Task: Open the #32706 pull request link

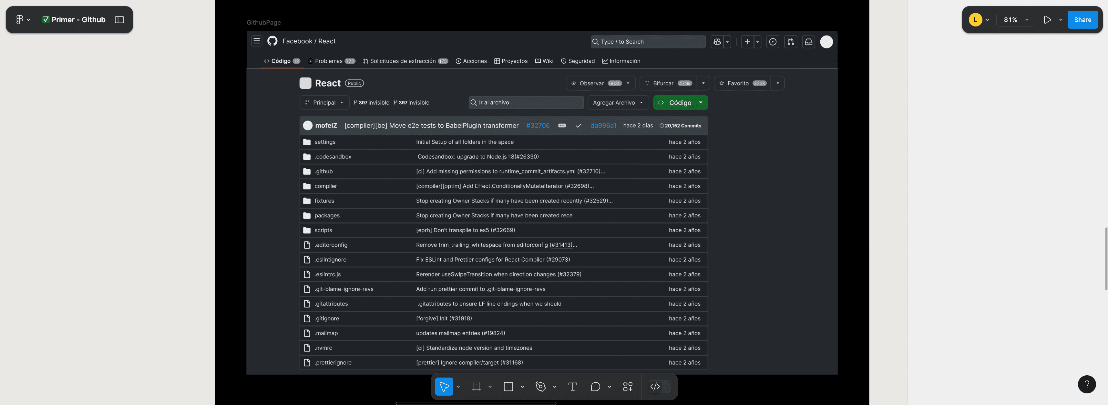Action: [x=538, y=126]
